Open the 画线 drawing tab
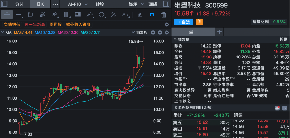 153,4
